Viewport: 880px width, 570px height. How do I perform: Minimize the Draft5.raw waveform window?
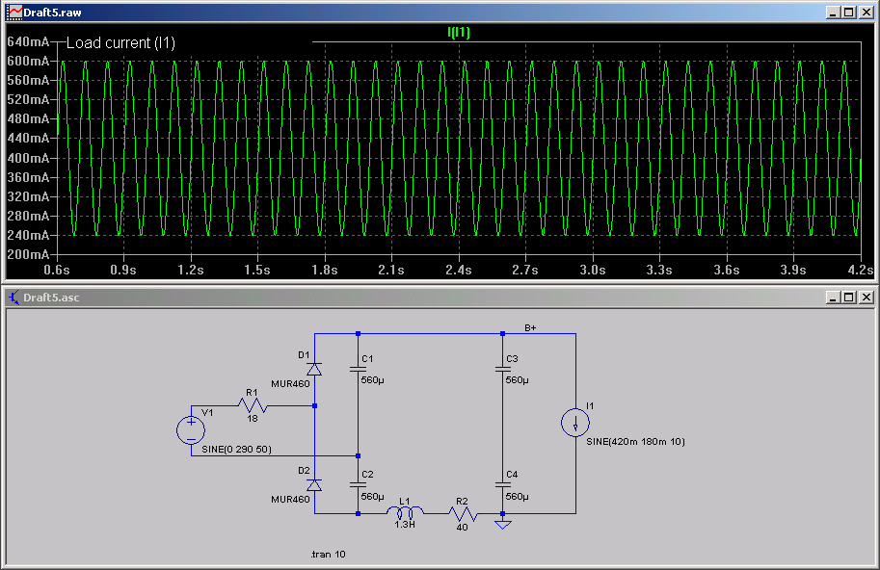coord(833,13)
